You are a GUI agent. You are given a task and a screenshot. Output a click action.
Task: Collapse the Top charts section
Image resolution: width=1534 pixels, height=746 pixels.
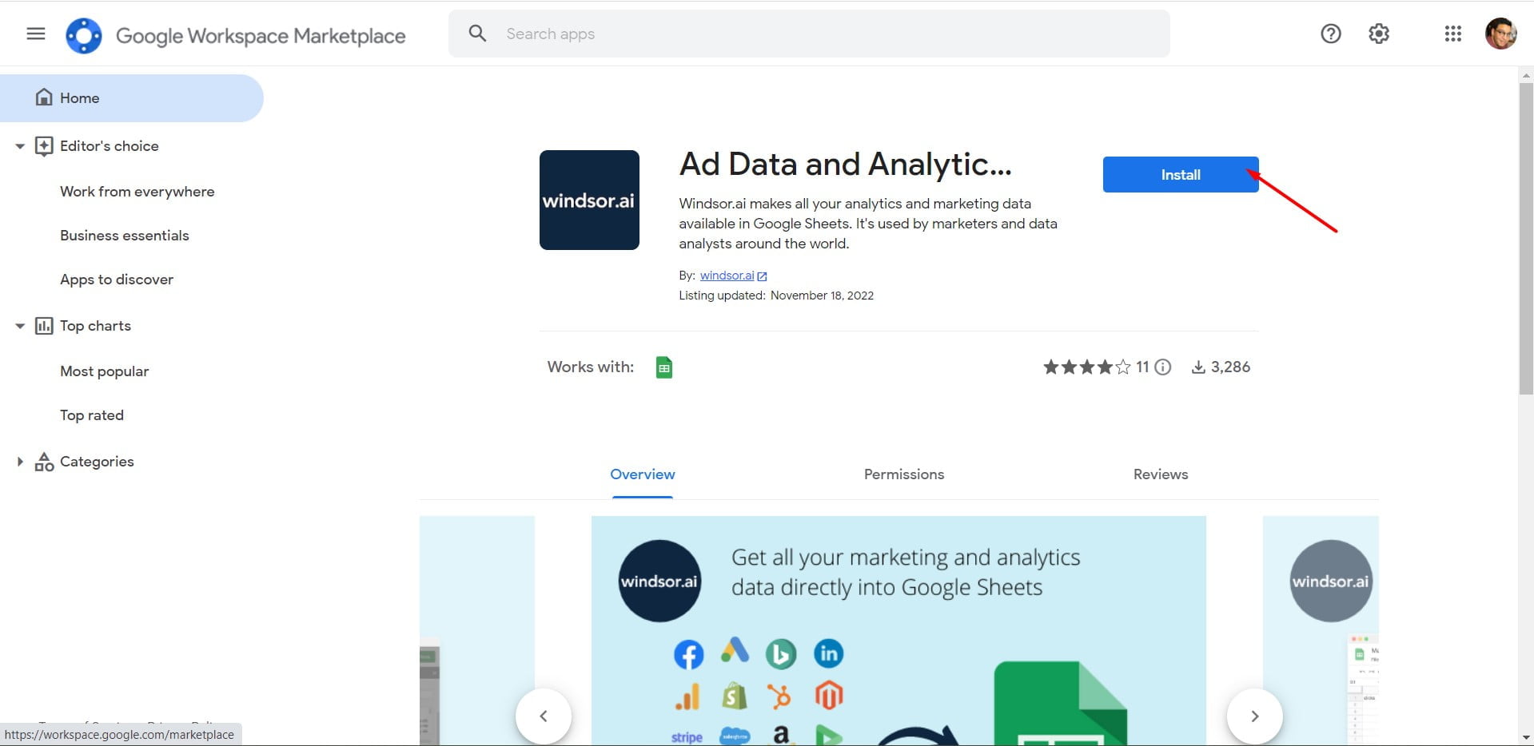pyautogui.click(x=20, y=326)
